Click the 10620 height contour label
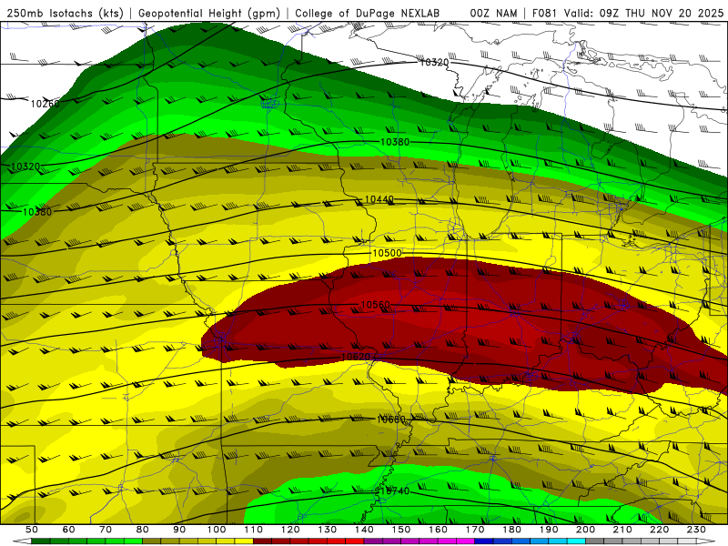Viewport: 728px width, 546px height. point(356,357)
